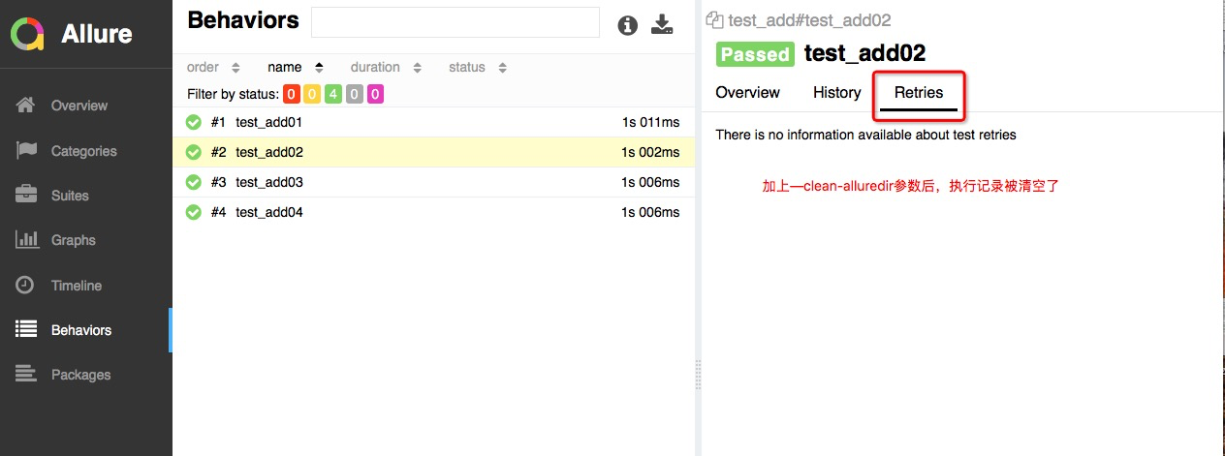The width and height of the screenshot is (1225, 456).
Task: Select test row test_add01
Action: click(433, 122)
